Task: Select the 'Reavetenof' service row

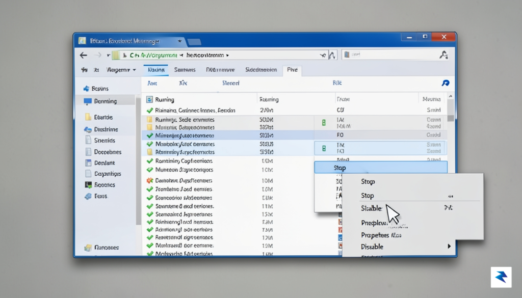Action: click(x=228, y=237)
